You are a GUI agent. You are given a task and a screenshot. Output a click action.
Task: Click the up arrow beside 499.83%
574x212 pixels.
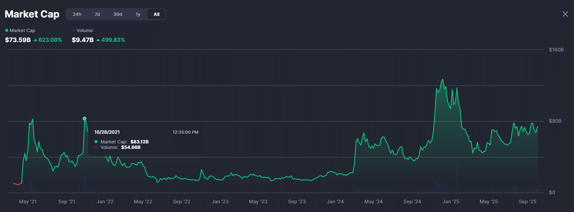[x=98, y=40]
